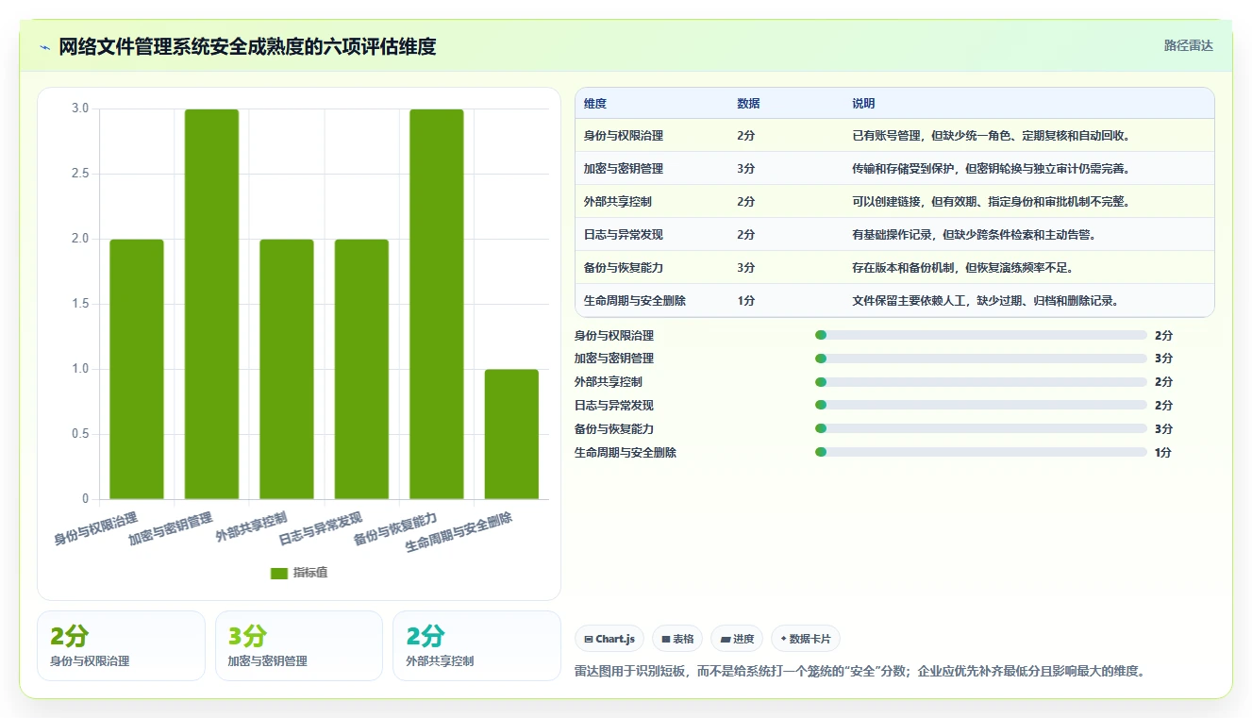Click description '可以创建链接，但有效期'

pyautogui.click(x=991, y=202)
